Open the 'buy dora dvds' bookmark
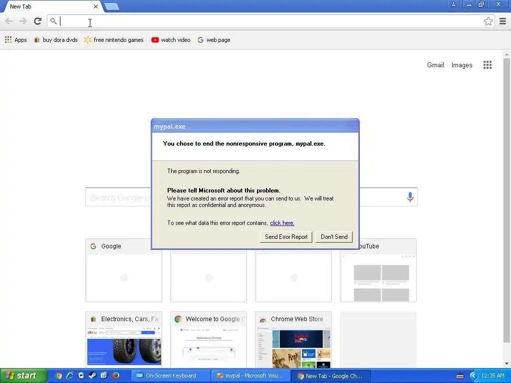 coord(56,40)
